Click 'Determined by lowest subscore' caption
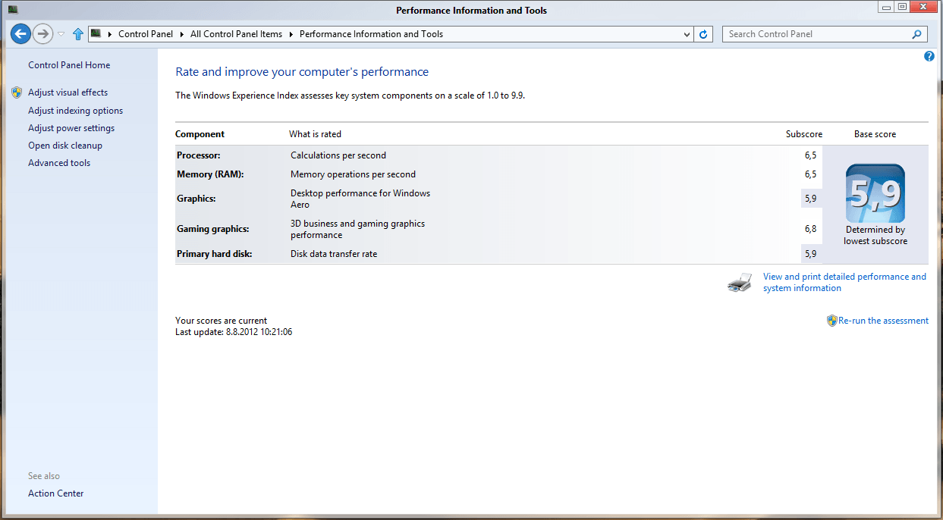The width and height of the screenshot is (943, 520). tap(875, 235)
